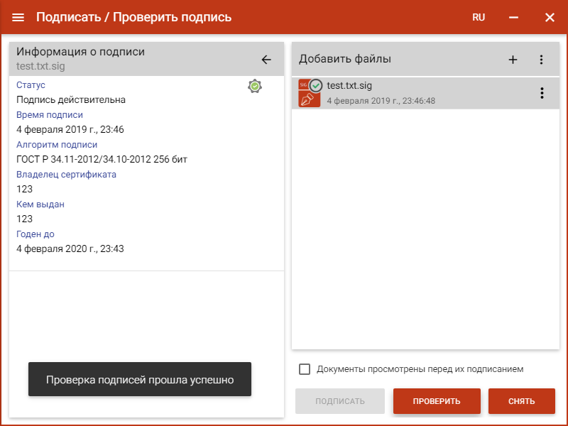Close the application window
This screenshot has width=568, height=426.
(550, 17)
